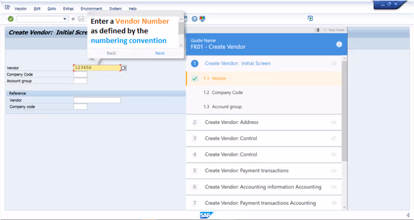Expand step 3 Create Vendor: Control

tap(264, 139)
